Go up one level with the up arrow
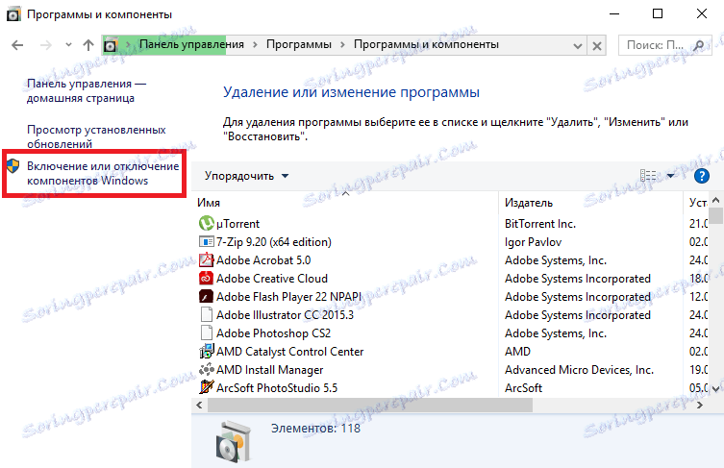The height and width of the screenshot is (468, 724). 87,45
